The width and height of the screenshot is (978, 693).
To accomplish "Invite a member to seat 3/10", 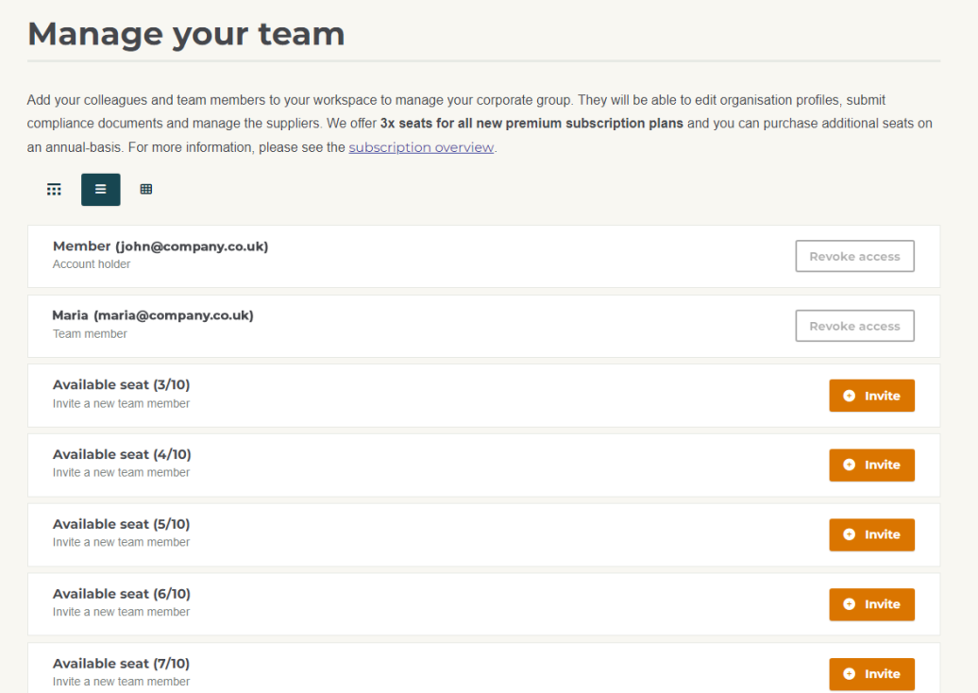I will [x=871, y=396].
